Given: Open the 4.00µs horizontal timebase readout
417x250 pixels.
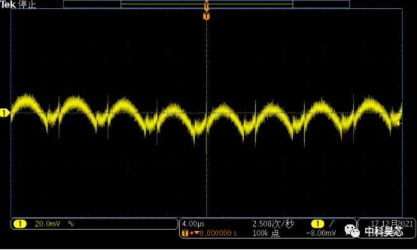Looking at the screenshot, I should coord(193,224).
